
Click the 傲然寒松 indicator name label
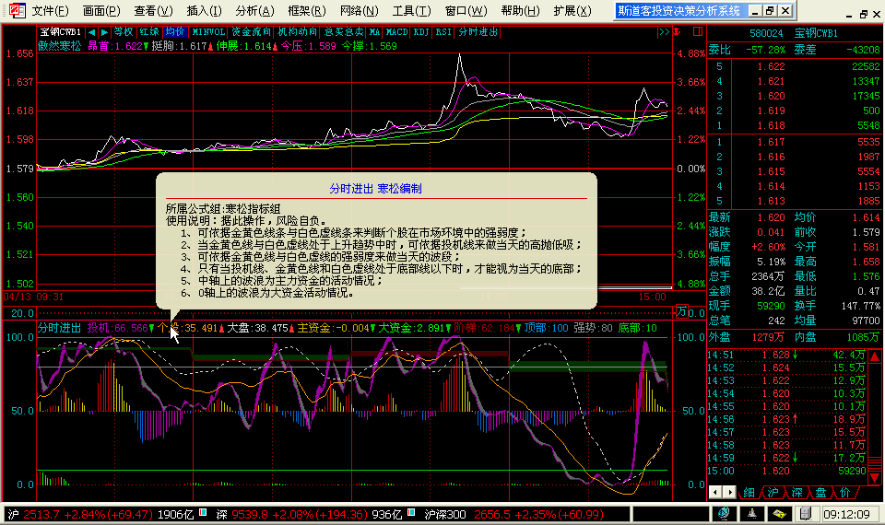[59, 46]
